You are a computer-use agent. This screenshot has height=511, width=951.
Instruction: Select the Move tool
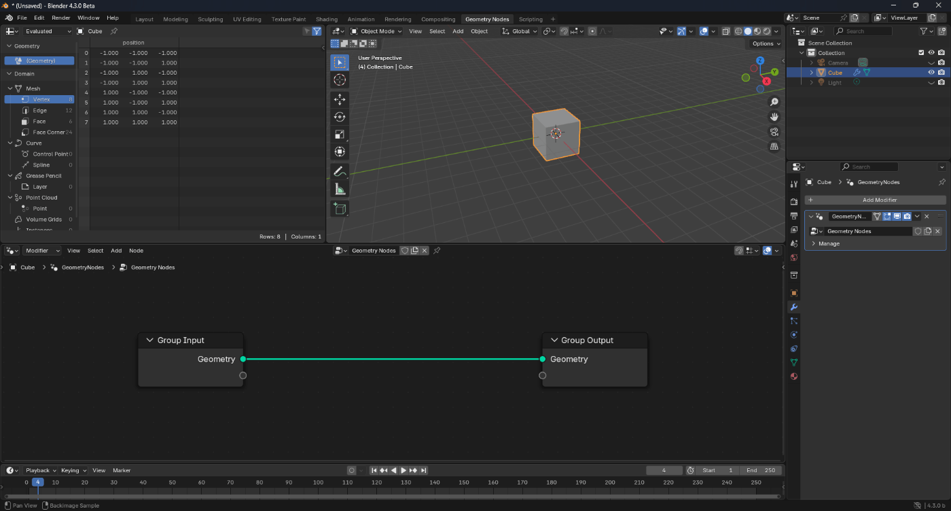pos(340,99)
